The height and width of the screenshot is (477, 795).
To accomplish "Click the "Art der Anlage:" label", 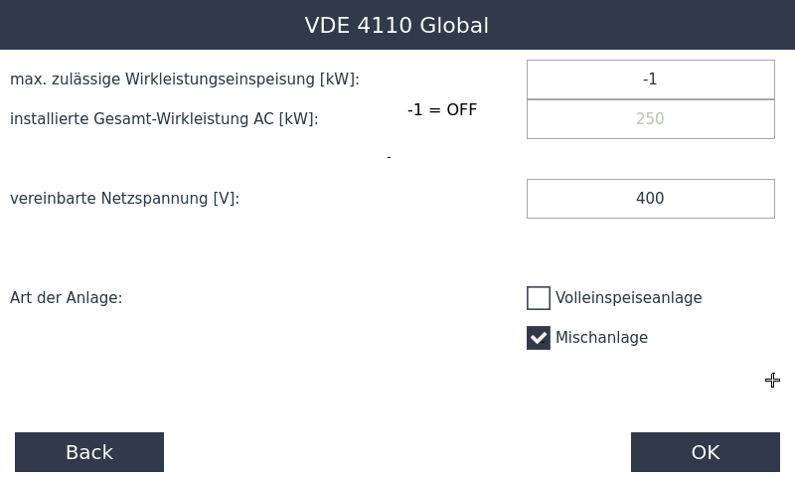I will pos(66,298).
